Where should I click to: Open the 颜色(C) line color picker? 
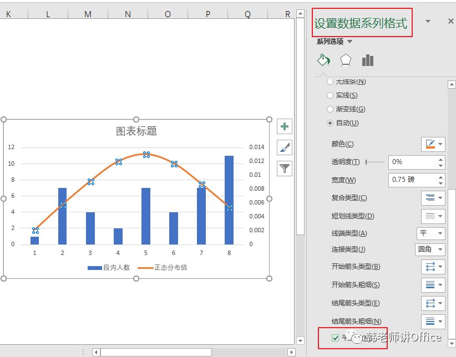coord(433,144)
